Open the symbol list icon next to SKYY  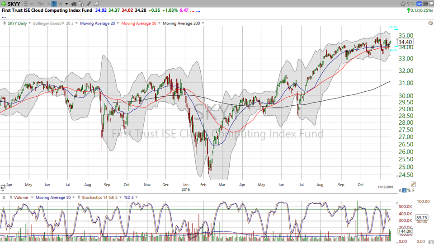pyautogui.click(x=25, y=4)
